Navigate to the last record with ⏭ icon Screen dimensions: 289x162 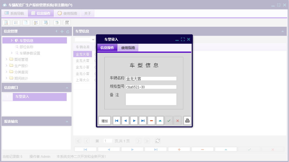click(143, 120)
